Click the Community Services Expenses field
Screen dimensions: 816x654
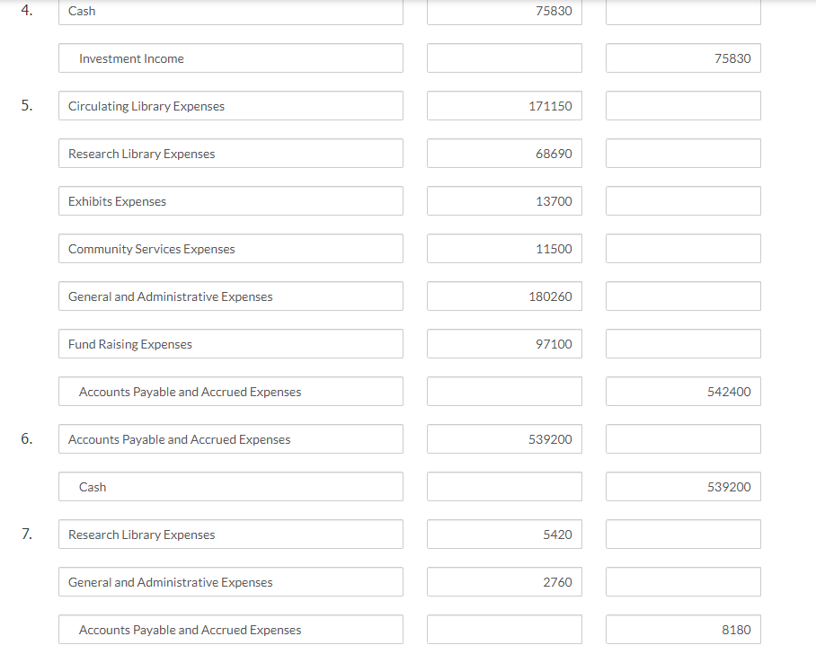(230, 248)
